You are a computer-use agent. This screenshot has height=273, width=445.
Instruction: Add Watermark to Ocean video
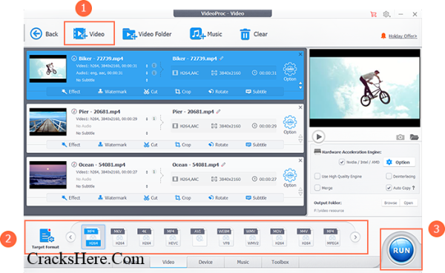[113, 198]
